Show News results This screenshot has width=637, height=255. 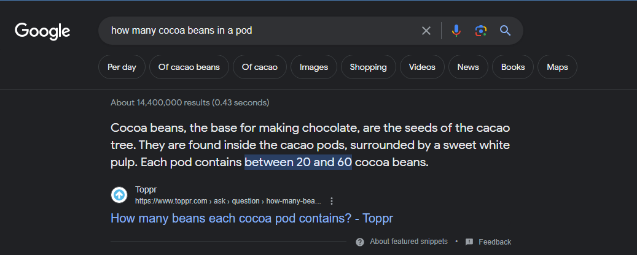coord(468,67)
